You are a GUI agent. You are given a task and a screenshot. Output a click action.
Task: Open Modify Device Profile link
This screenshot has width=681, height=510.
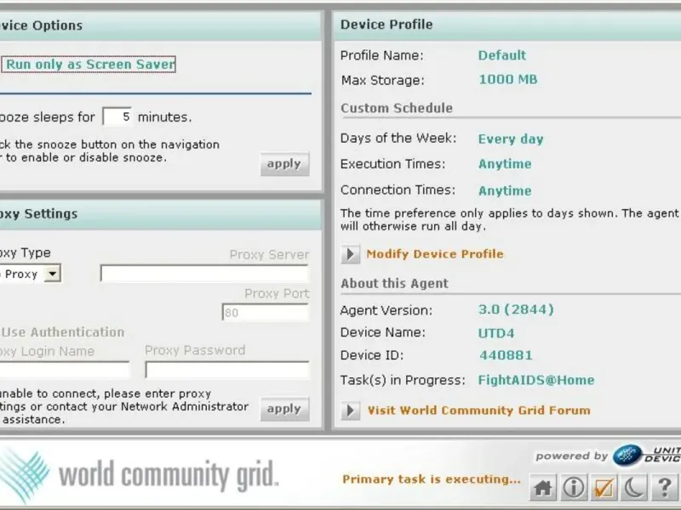click(435, 254)
